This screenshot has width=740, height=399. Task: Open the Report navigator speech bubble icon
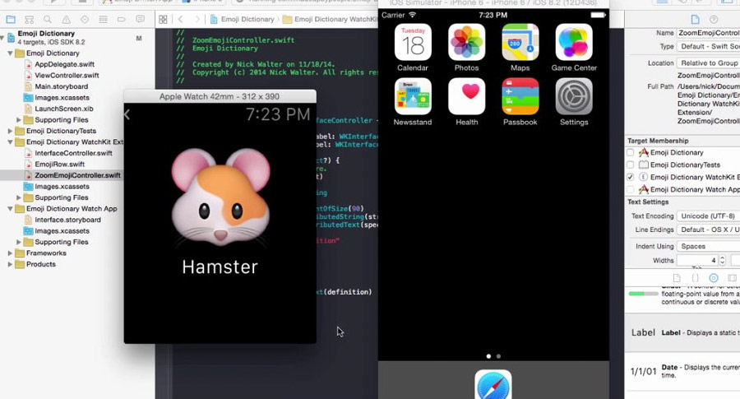click(x=140, y=20)
